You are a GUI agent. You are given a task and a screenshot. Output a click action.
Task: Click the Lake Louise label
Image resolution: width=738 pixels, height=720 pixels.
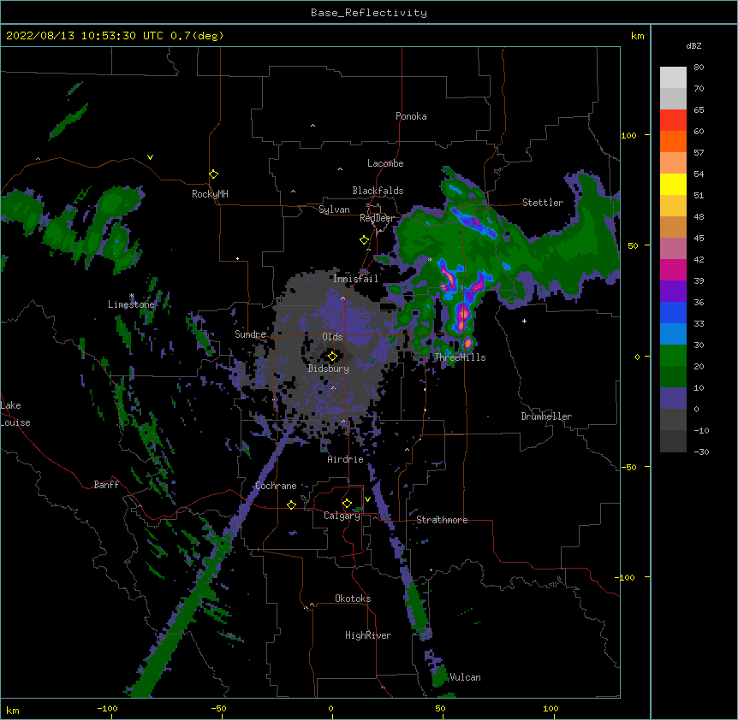coord(15,414)
